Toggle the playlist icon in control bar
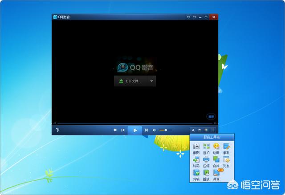This screenshot has width=285, height=195. (213, 130)
